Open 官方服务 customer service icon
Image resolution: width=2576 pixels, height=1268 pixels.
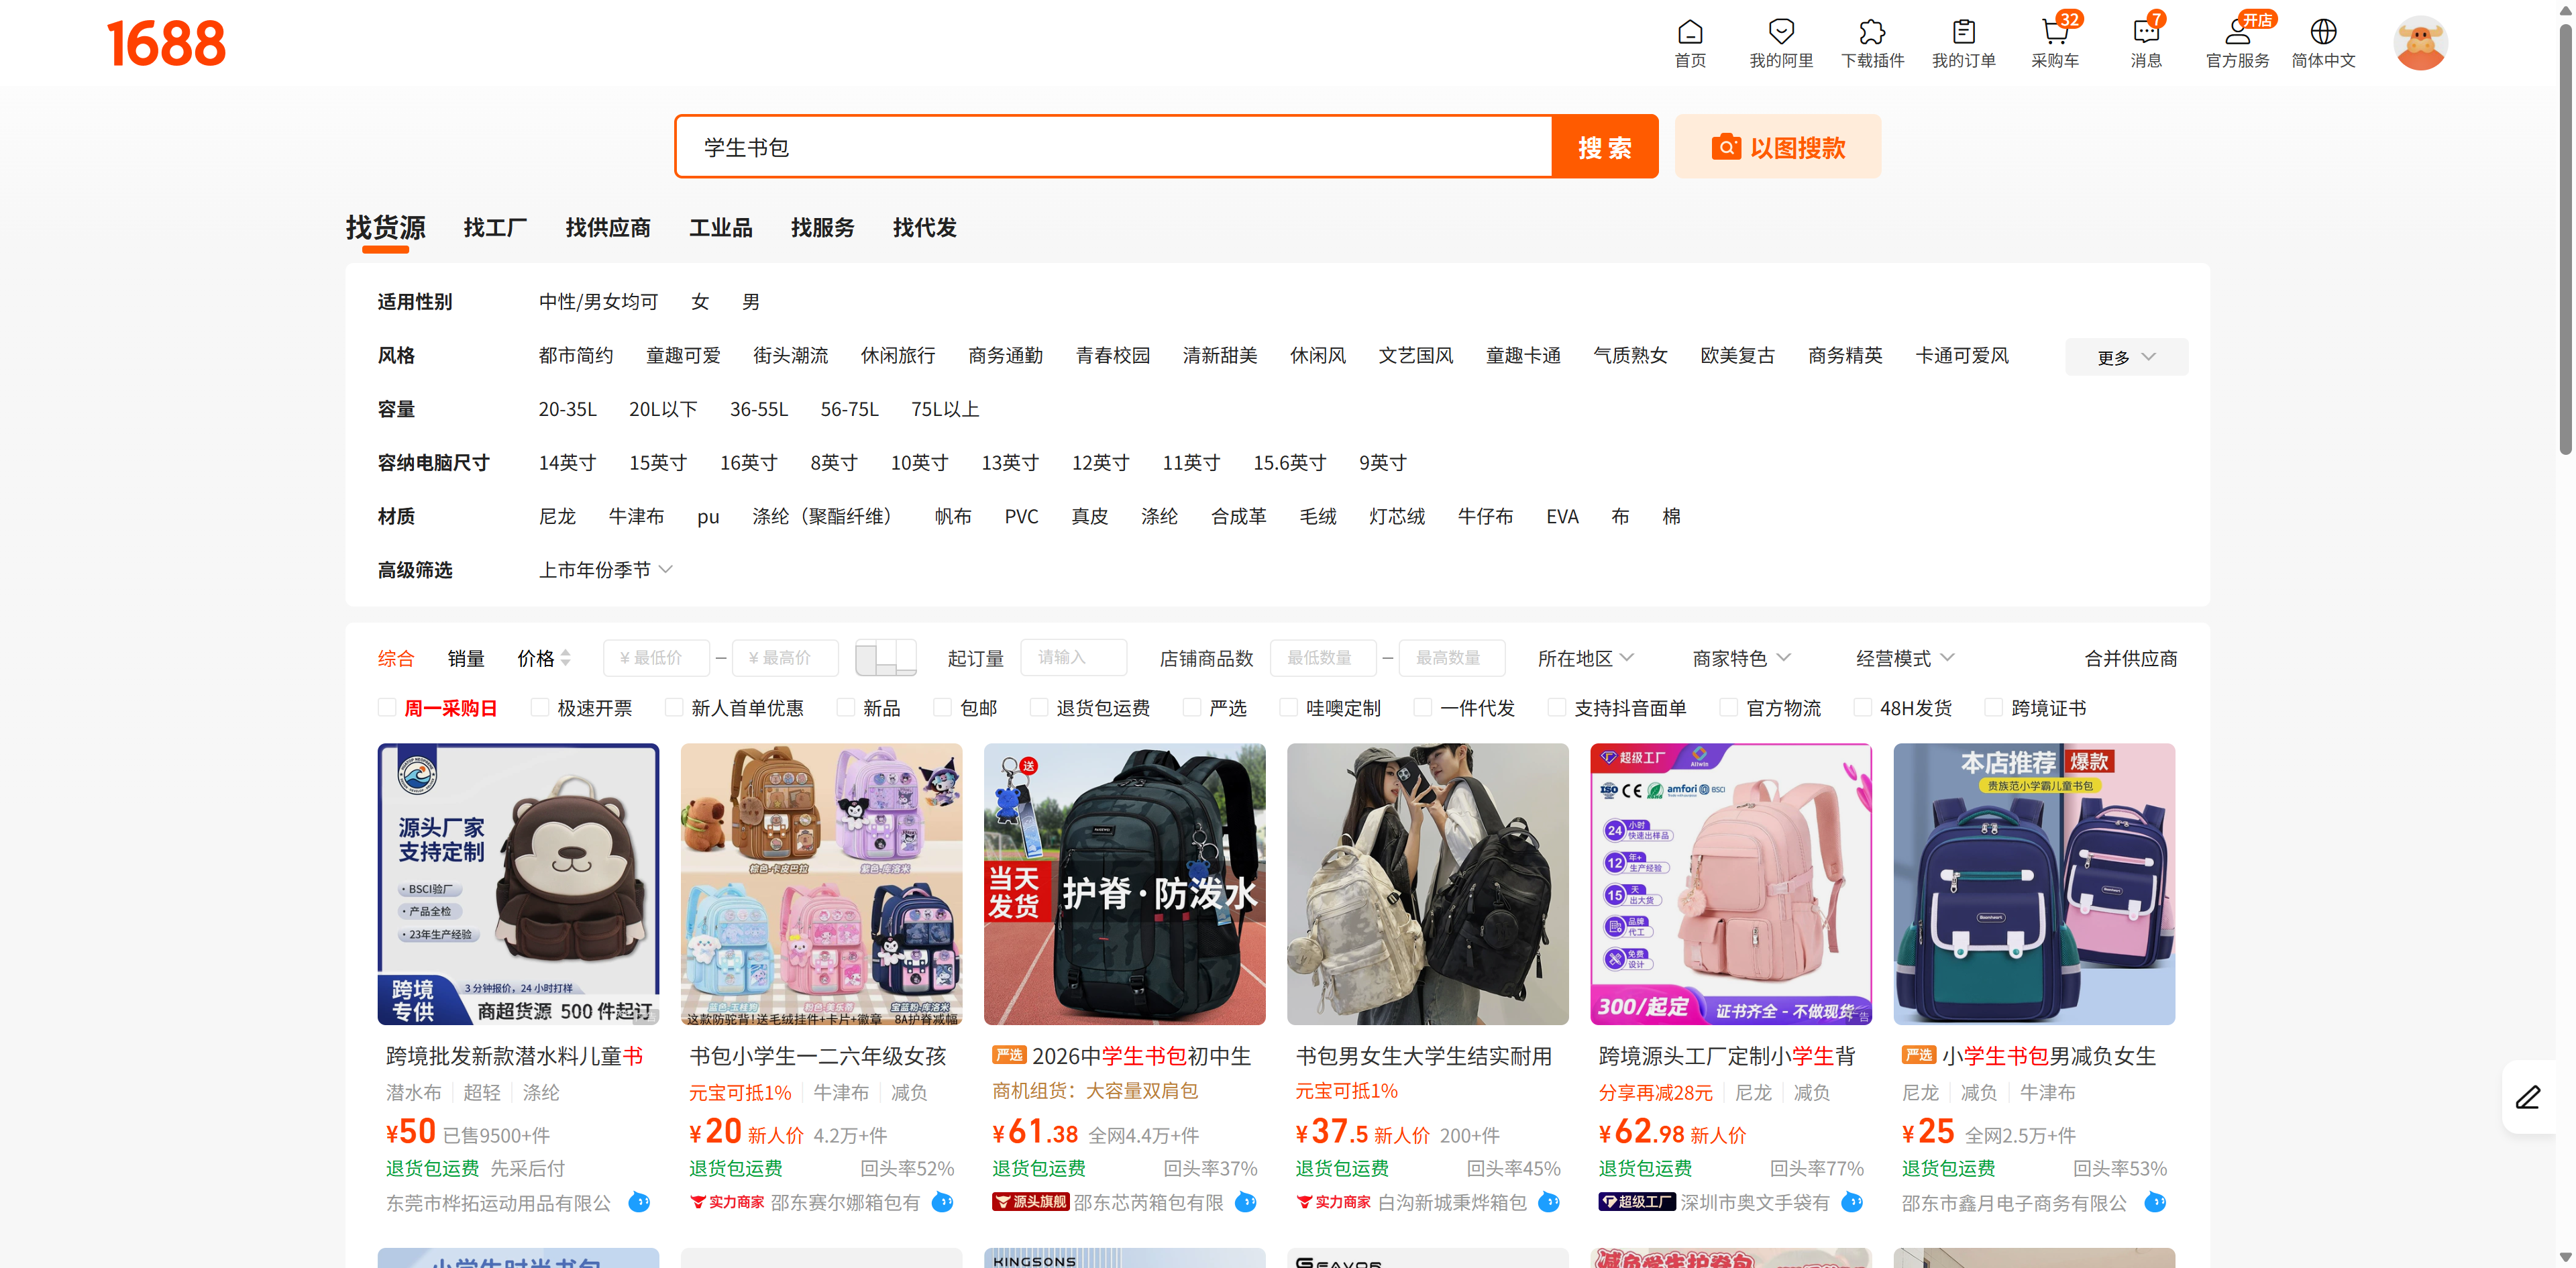point(2237,31)
